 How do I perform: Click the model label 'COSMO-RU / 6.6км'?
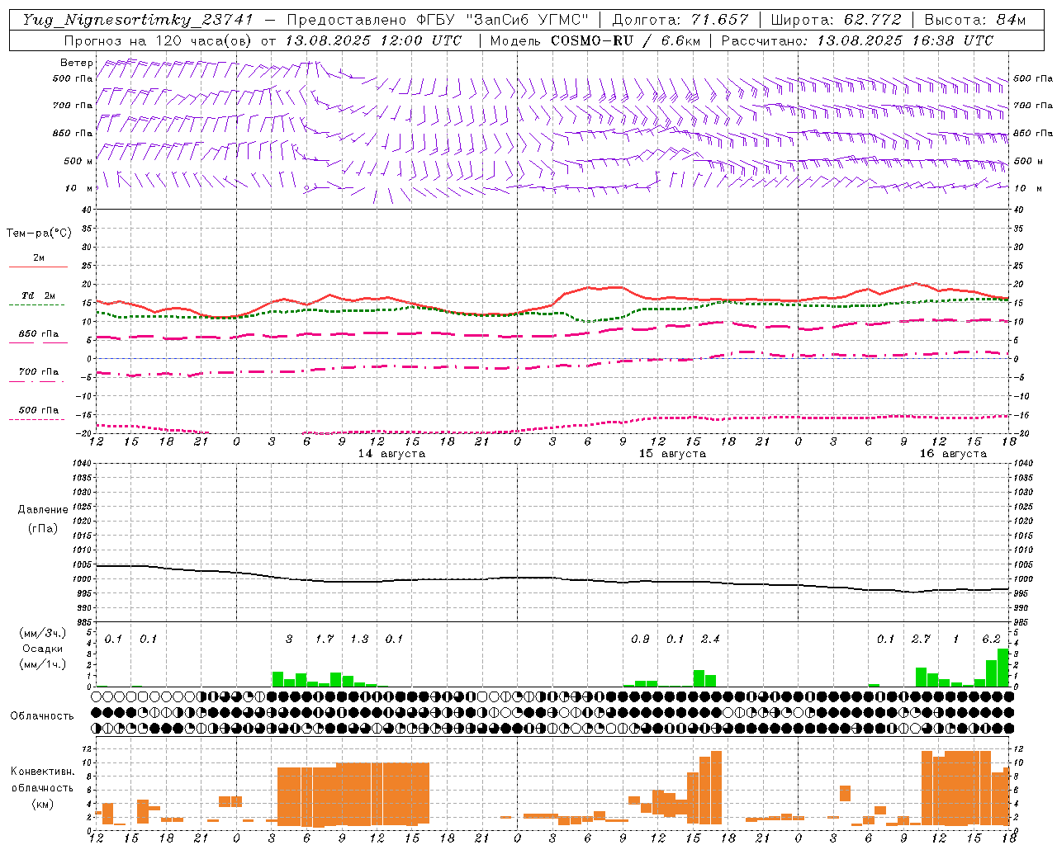(627, 40)
